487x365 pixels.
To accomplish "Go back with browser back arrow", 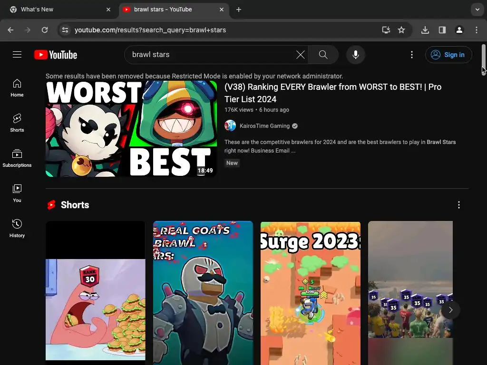I will pyautogui.click(x=10, y=30).
